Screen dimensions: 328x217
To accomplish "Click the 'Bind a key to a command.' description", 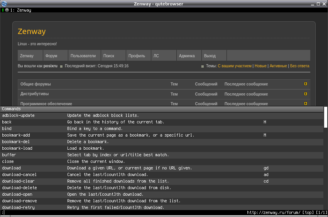I will click(x=95, y=128).
